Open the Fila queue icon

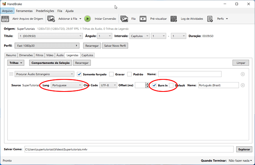pos(124,18)
